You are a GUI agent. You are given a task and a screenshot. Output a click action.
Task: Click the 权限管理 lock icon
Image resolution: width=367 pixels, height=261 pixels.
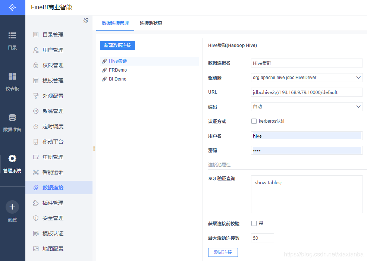(36, 65)
